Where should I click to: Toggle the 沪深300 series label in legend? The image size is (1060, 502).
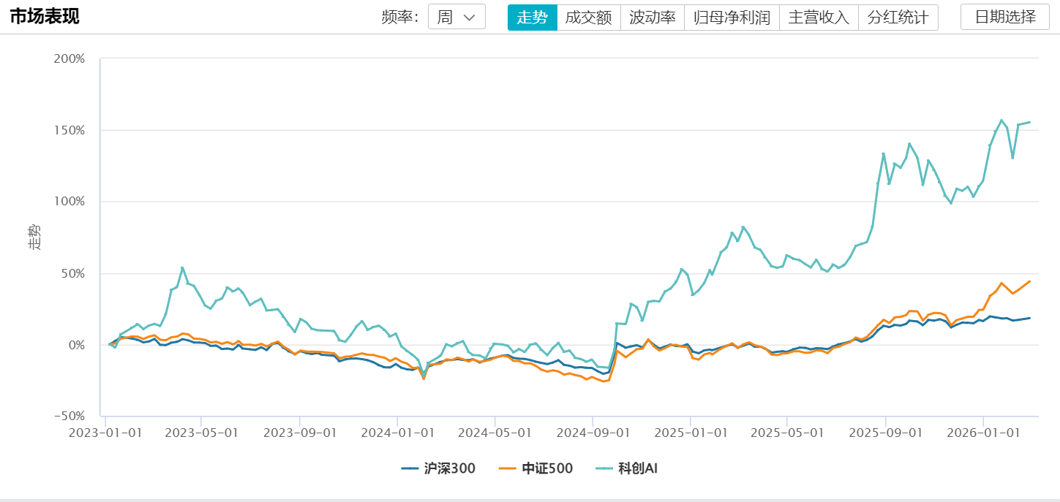coord(450,468)
